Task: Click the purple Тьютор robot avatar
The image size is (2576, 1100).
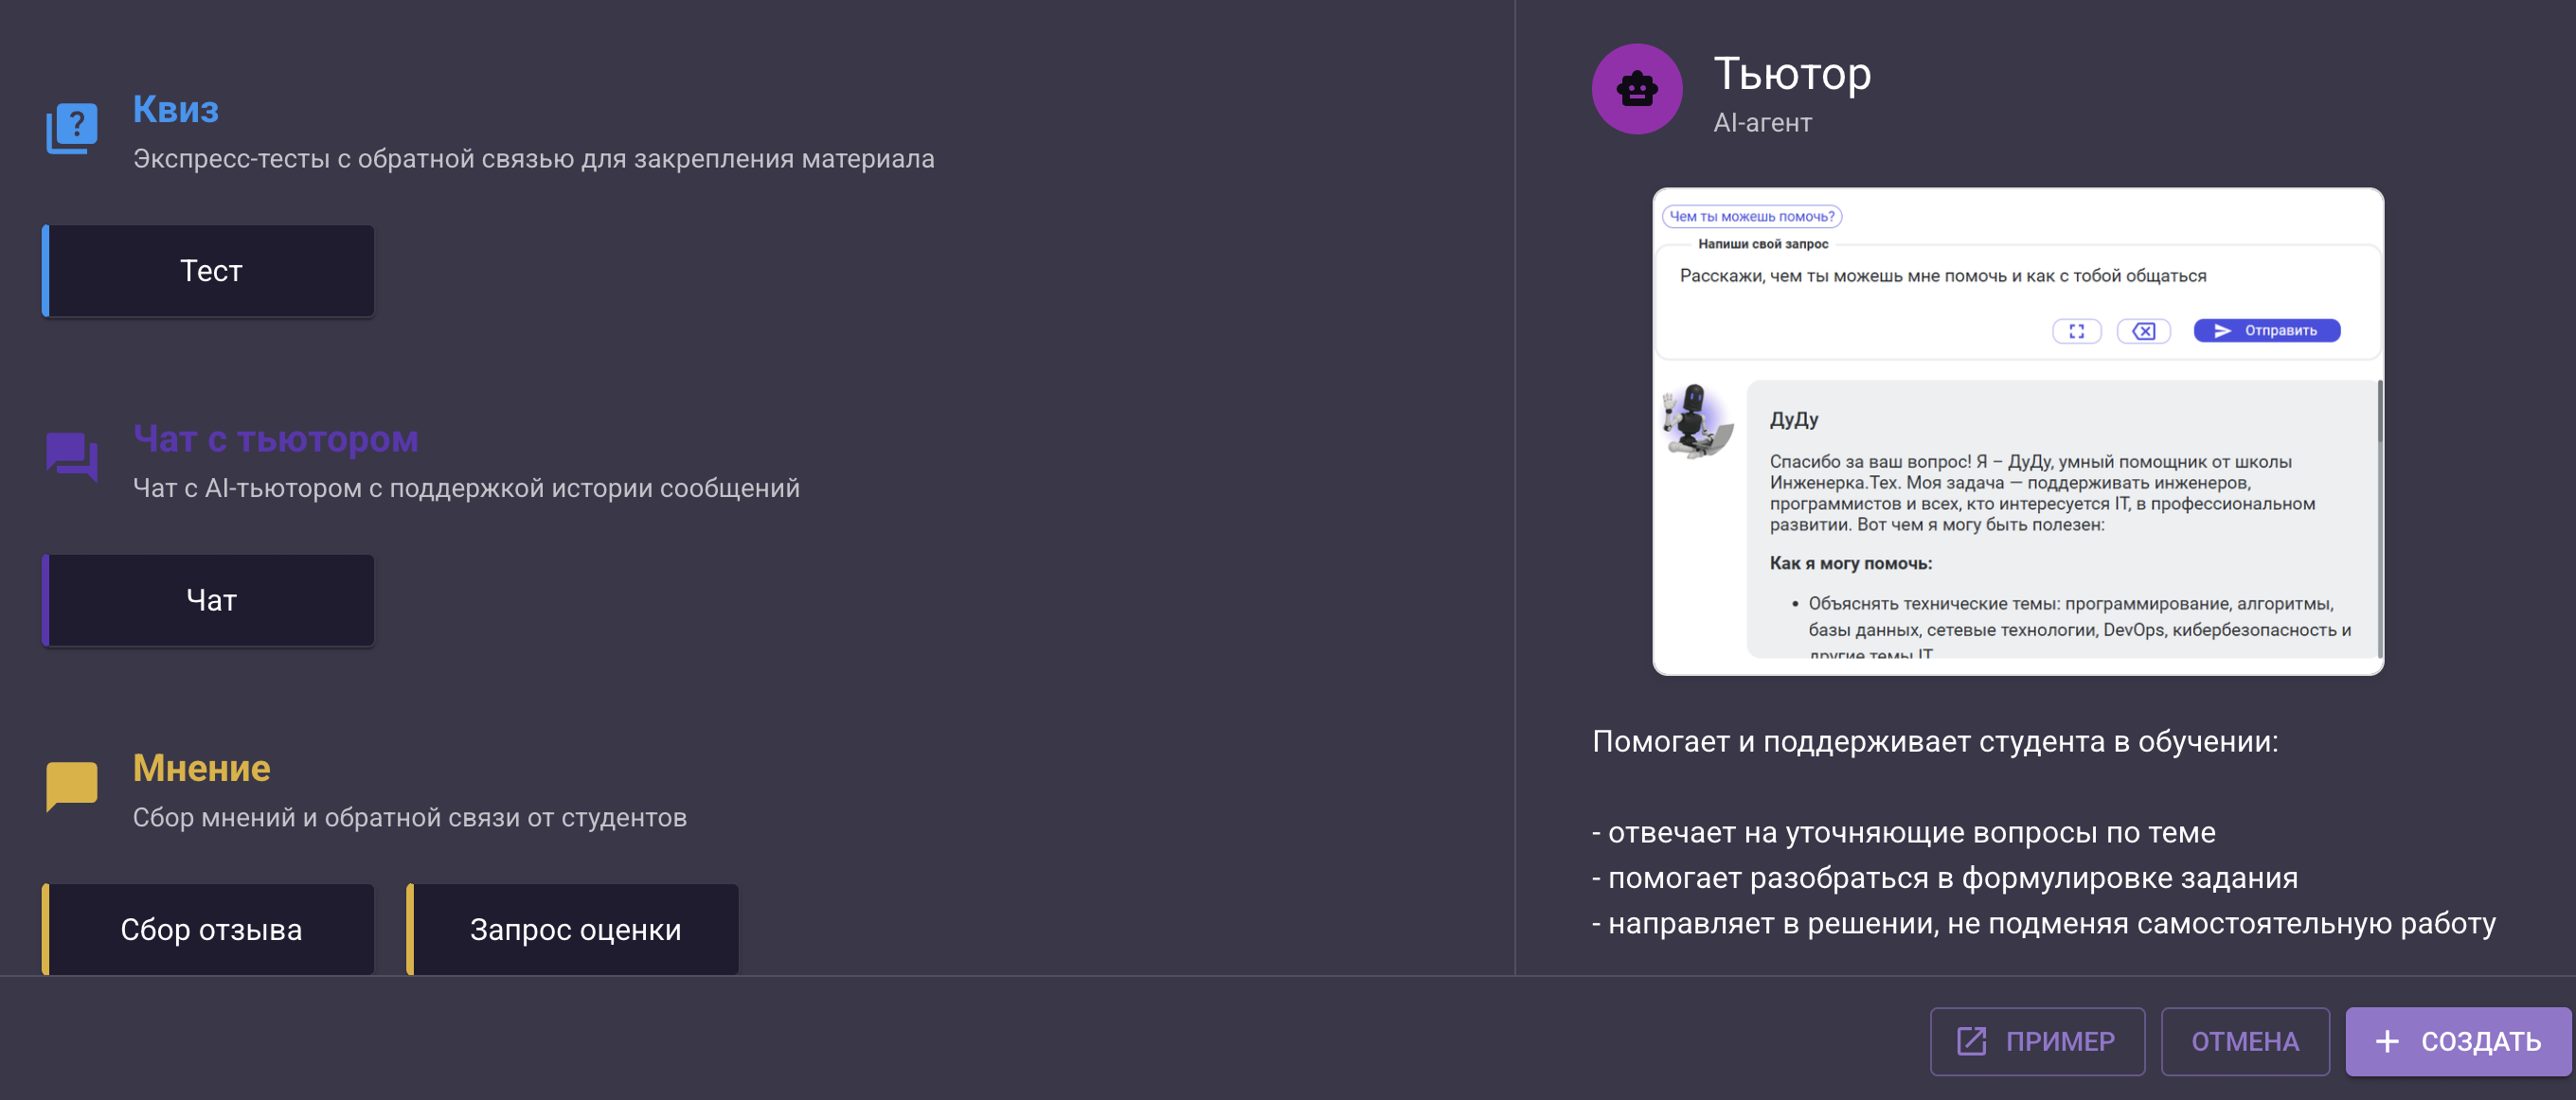Action: click(1637, 89)
